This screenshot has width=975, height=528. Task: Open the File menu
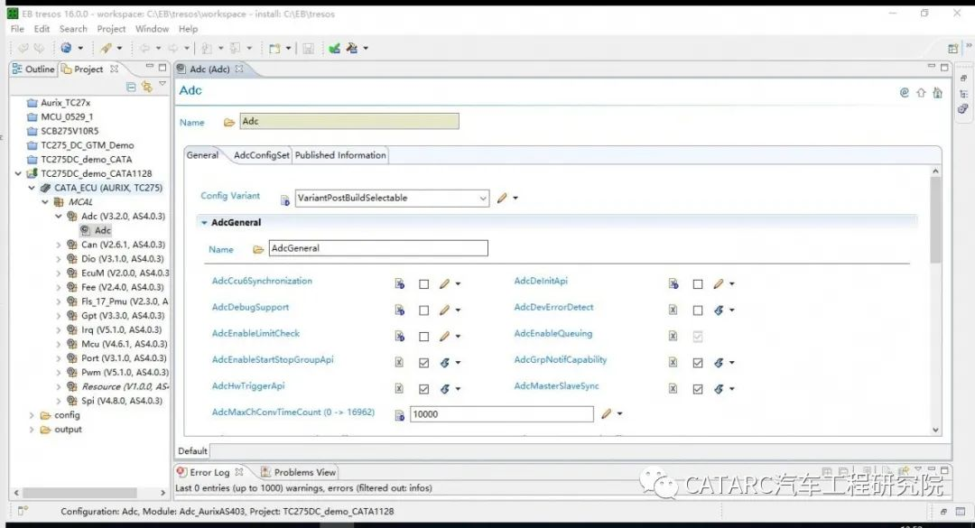click(x=17, y=29)
